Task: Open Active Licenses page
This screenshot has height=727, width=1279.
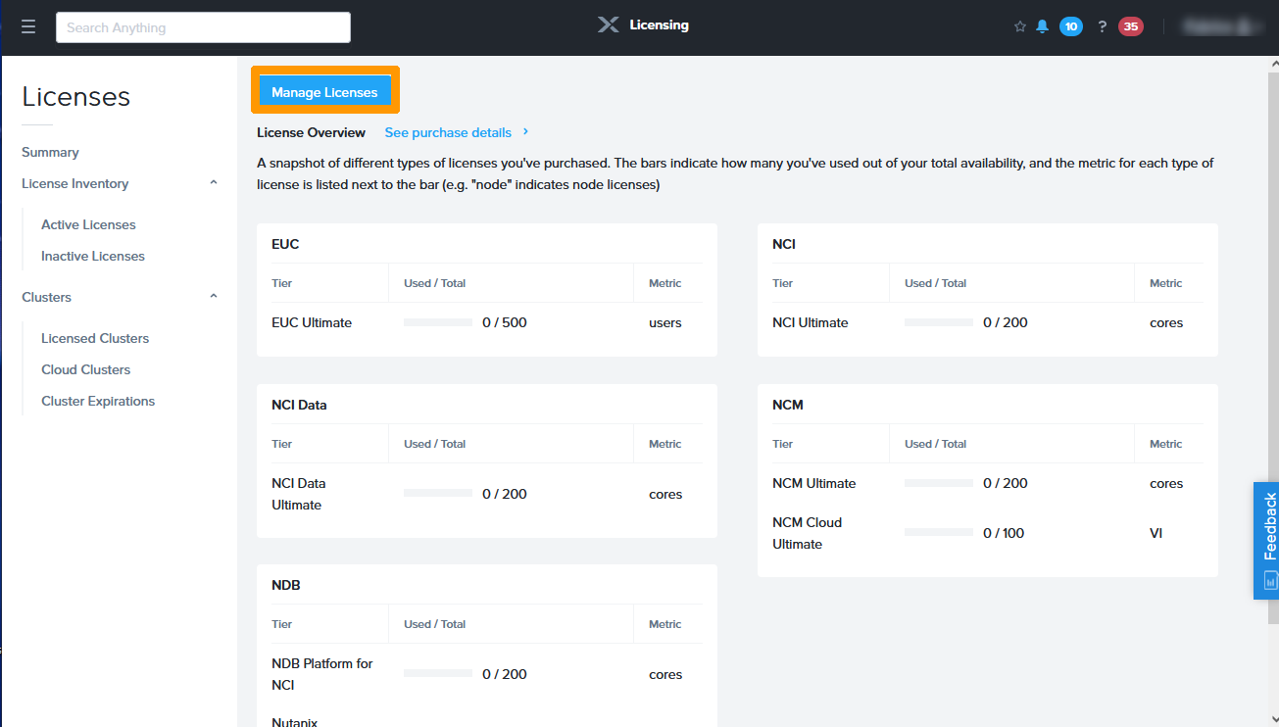Action: 88,224
